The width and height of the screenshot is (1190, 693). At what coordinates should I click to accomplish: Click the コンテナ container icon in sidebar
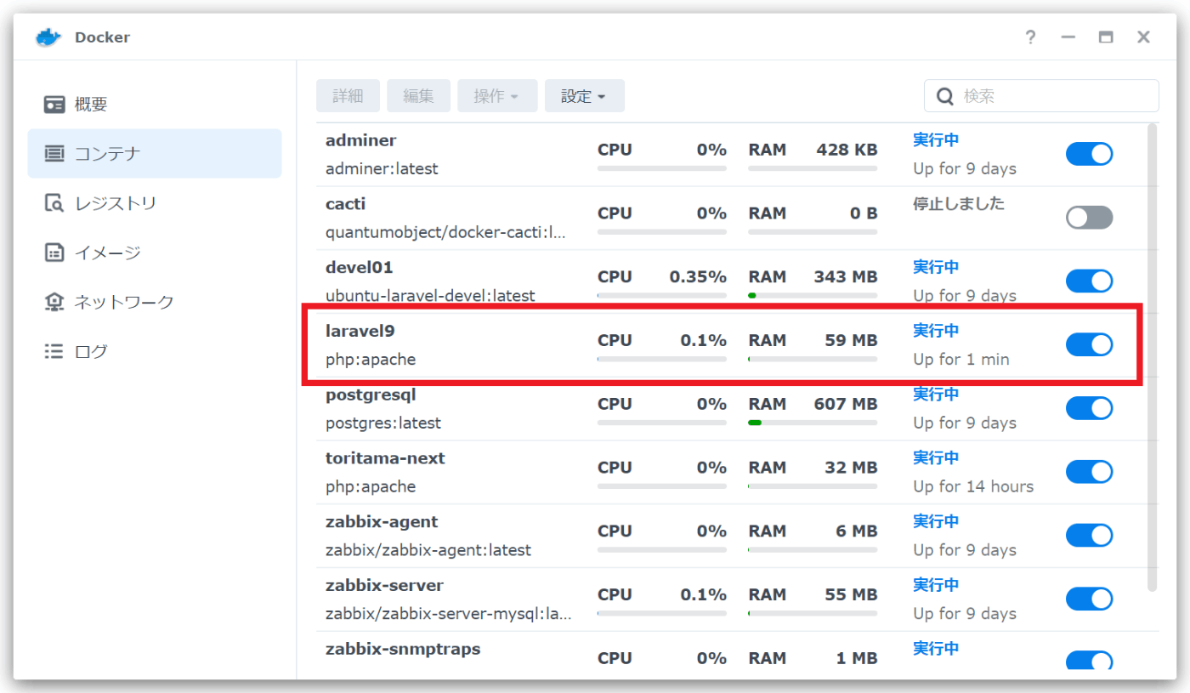(x=54, y=154)
